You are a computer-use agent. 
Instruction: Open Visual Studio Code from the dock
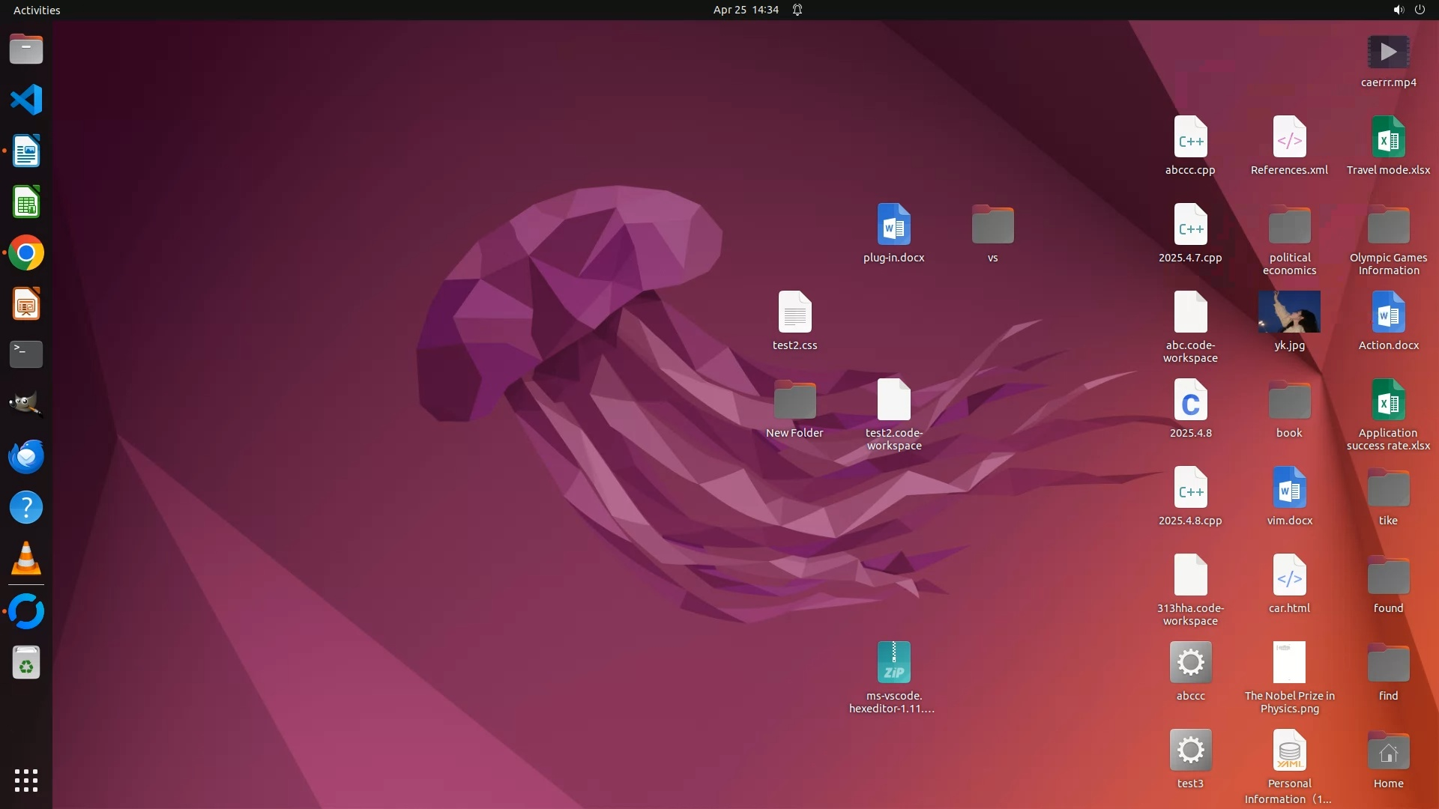[26, 100]
